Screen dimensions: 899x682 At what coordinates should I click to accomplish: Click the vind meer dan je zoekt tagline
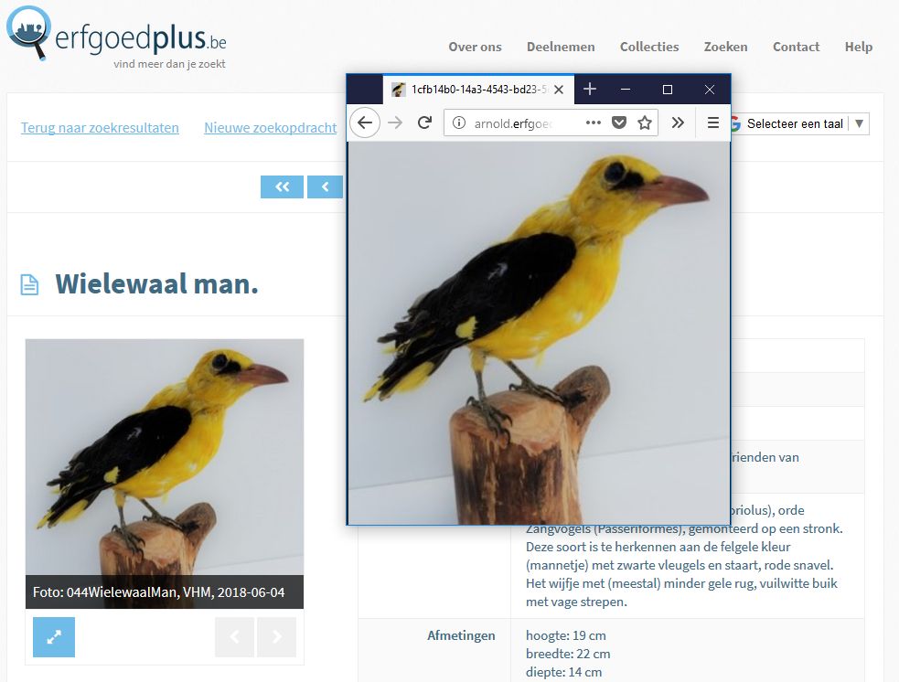click(x=169, y=64)
